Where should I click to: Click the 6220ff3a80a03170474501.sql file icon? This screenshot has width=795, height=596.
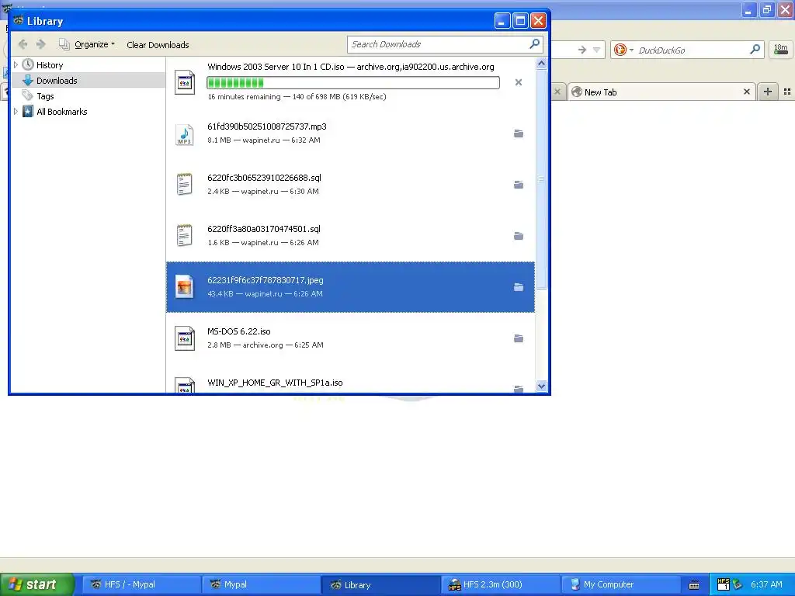point(185,236)
